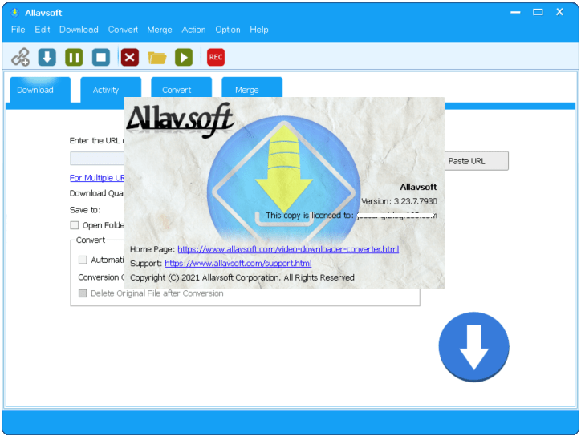This screenshot has height=436, width=581.
Task: Click the Allavsoft logo on the about splash
Action: 180,119
